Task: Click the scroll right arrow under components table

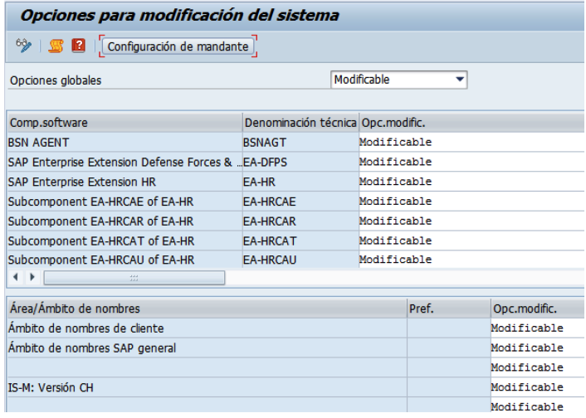Action: tap(32, 277)
